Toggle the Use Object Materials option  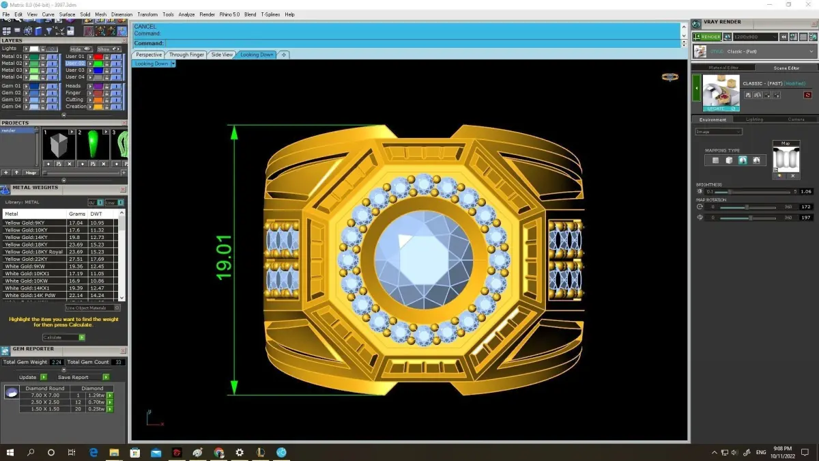[93, 308]
